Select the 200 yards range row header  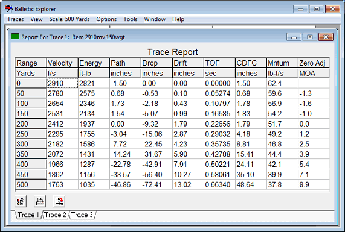click(x=31, y=124)
